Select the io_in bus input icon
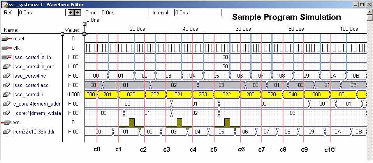Viewport: 373px width, 163px height. pyautogui.click(x=7, y=57)
